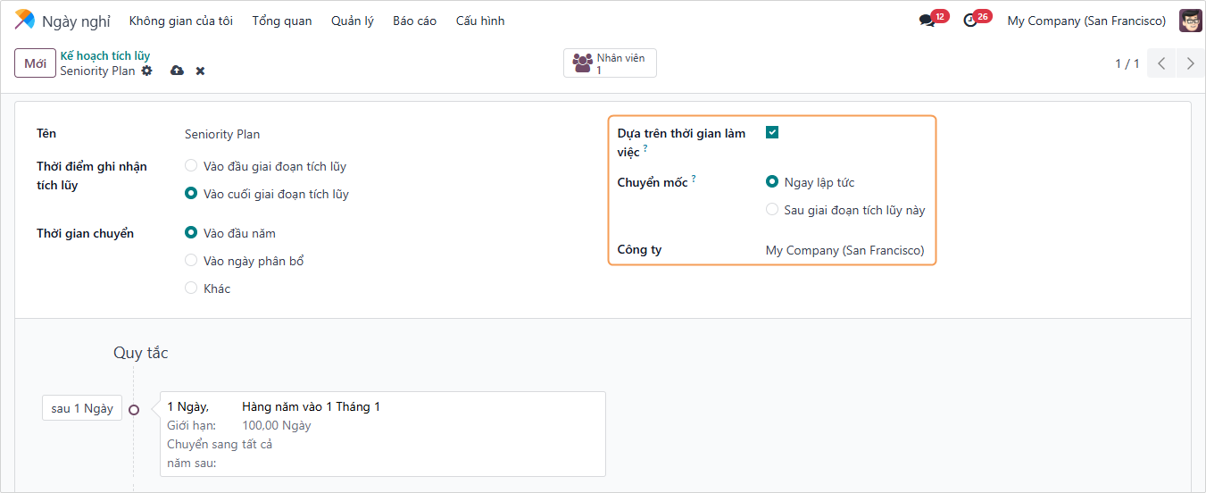
Task: Click the Tên field Seniority Plan
Action: coord(222,134)
